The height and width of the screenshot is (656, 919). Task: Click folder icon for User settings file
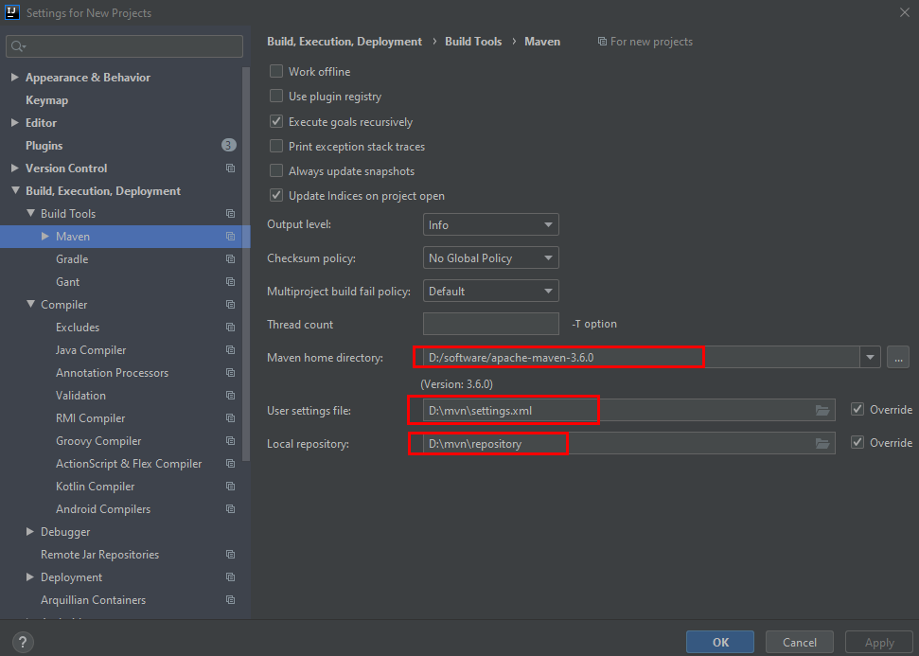tap(822, 411)
